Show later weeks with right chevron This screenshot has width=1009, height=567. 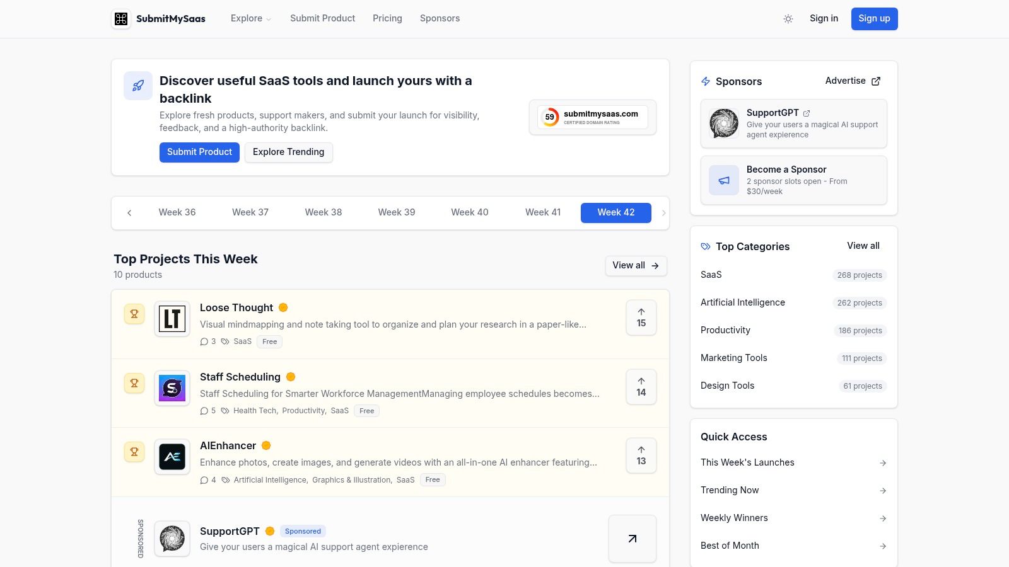tap(663, 213)
